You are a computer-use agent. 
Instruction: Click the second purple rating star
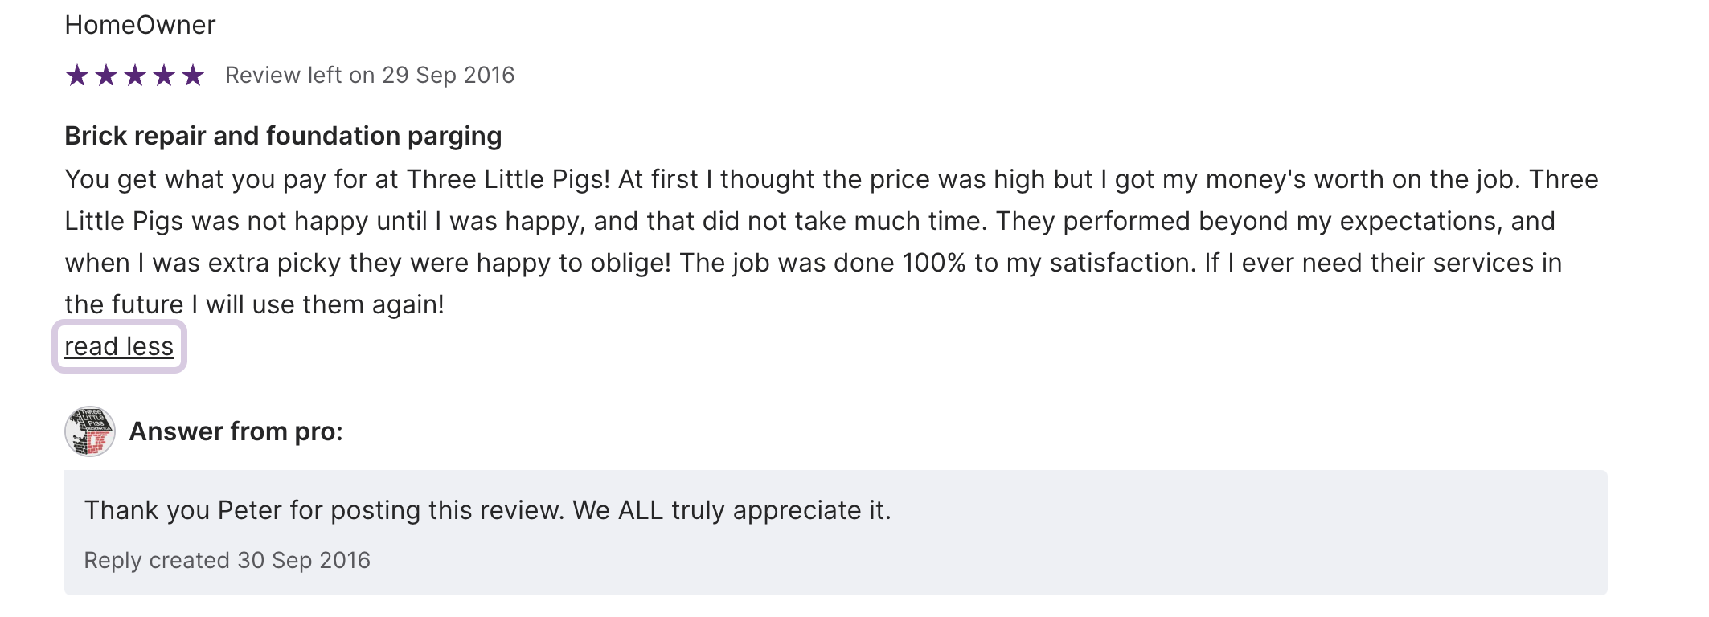[x=106, y=76]
